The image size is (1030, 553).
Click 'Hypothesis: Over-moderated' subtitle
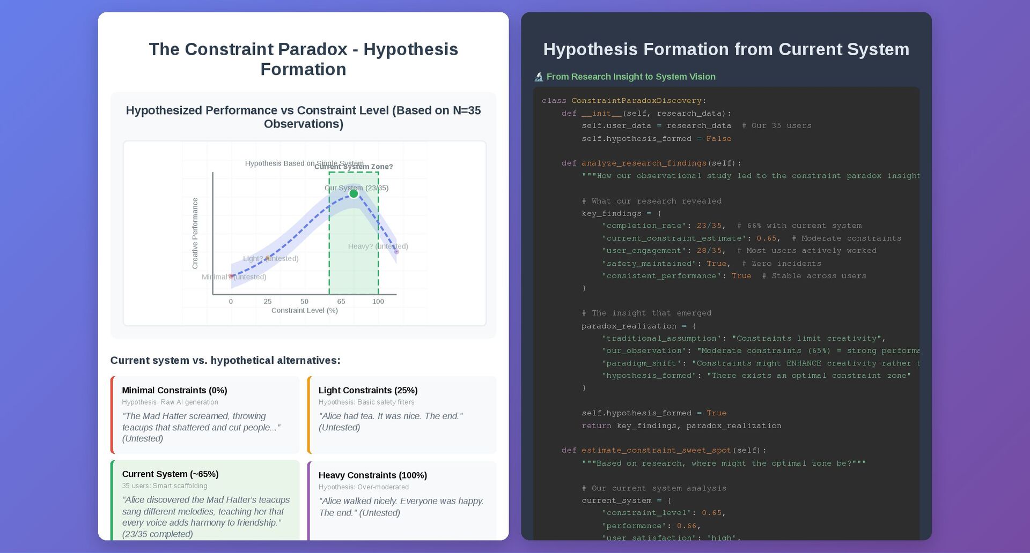tap(364, 487)
